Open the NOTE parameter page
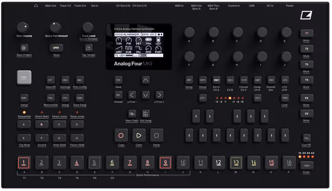Viewport: 332px width, 191px height. coord(203,80)
